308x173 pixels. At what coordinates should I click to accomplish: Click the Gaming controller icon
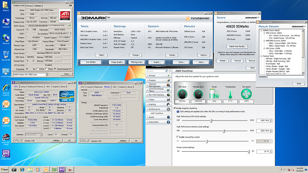click(169, 104)
